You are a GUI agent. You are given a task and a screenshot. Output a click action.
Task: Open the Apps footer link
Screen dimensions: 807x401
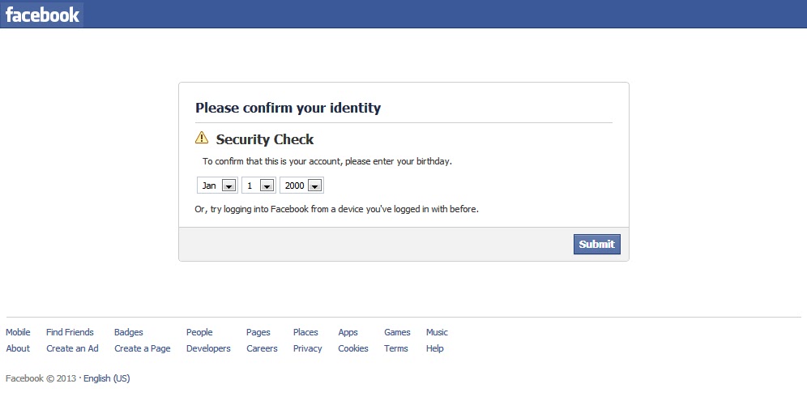pos(348,332)
